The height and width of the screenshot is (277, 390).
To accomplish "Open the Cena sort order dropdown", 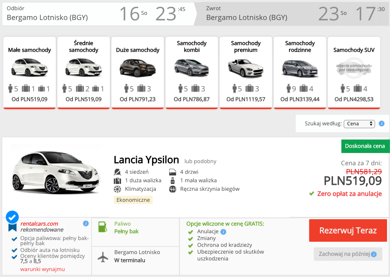I will click(358, 123).
